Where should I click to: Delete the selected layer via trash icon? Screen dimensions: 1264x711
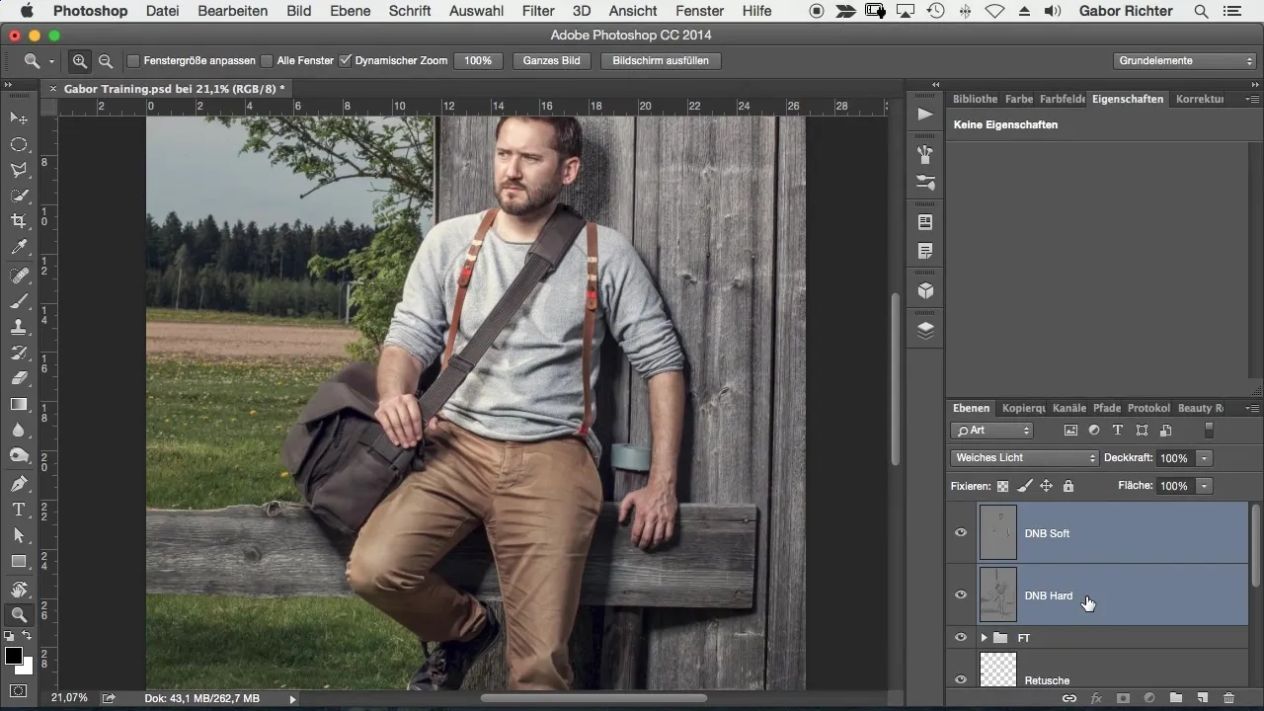coord(1229,698)
